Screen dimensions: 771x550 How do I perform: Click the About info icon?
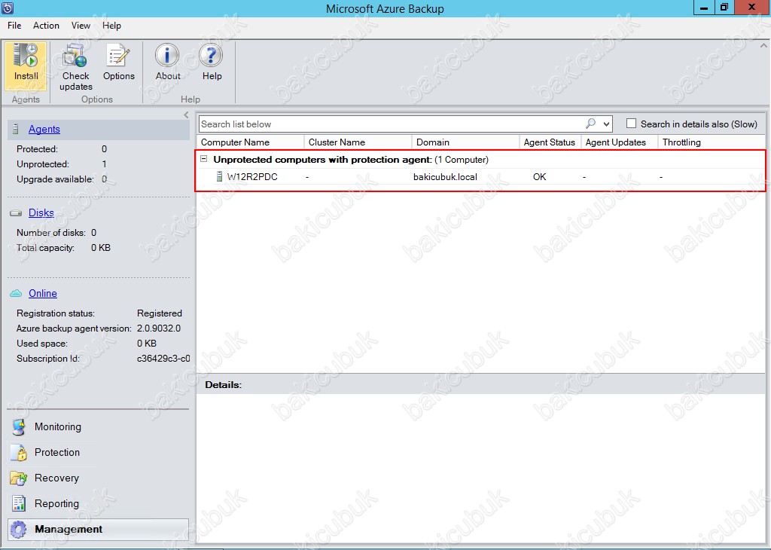click(167, 55)
